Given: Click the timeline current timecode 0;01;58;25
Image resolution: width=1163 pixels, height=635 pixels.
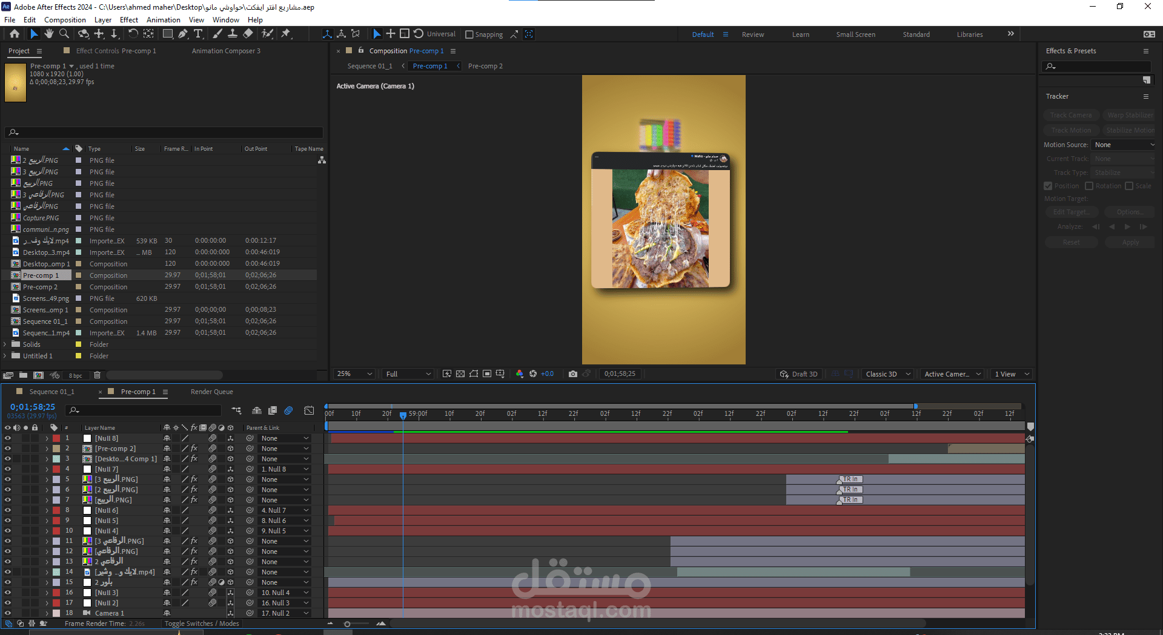Looking at the screenshot, I should coord(33,407).
